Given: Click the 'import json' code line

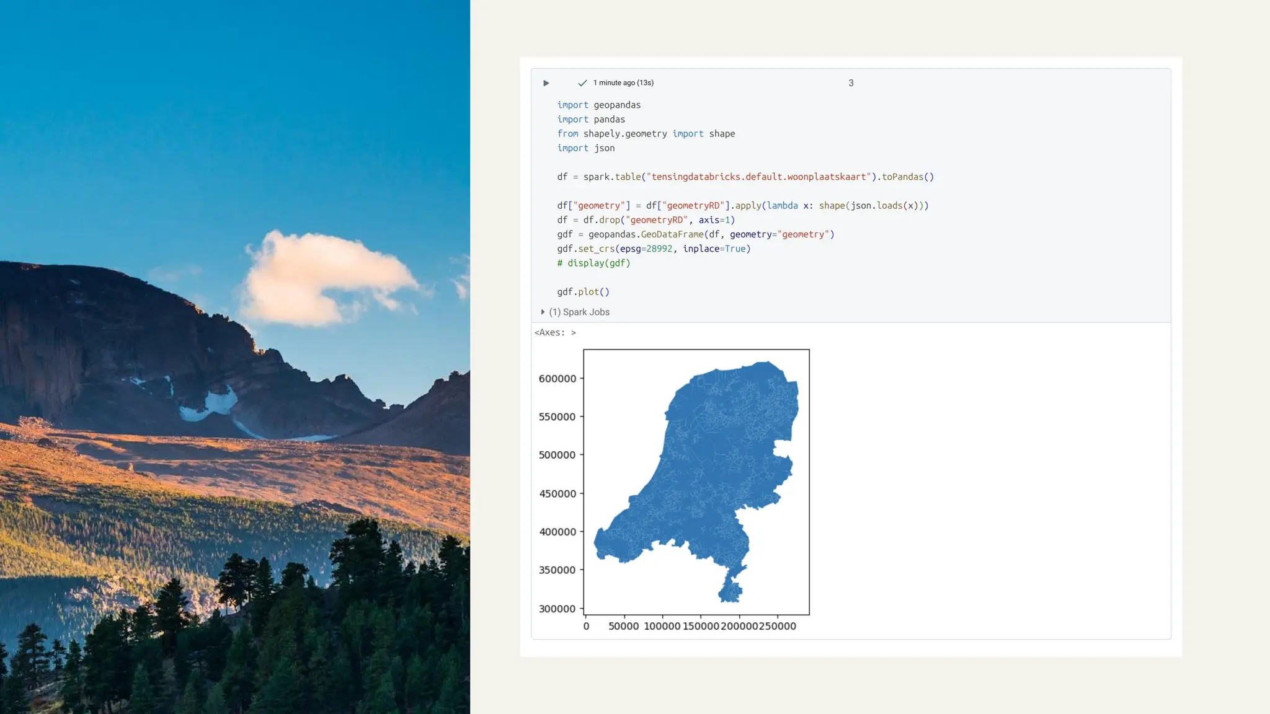Looking at the screenshot, I should click(585, 148).
